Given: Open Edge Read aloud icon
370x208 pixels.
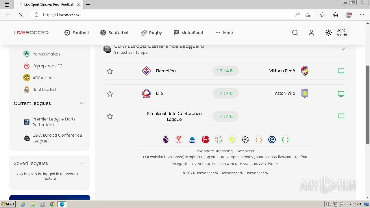Looking at the screenshot, I should [297, 15].
